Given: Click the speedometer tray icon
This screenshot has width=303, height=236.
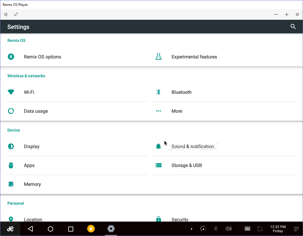Looking at the screenshot, I should (203, 229).
